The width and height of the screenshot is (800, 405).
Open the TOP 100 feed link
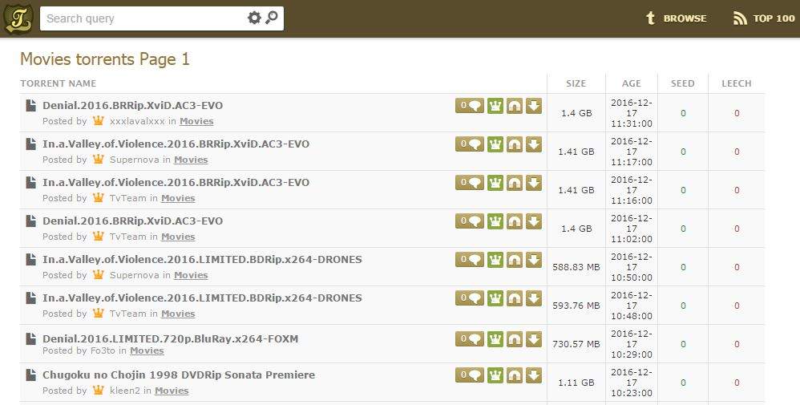[x=764, y=18]
